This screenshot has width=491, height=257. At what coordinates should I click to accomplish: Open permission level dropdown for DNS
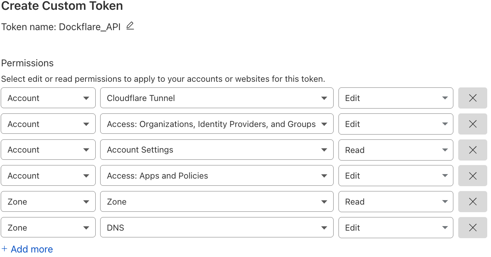pyautogui.click(x=395, y=228)
